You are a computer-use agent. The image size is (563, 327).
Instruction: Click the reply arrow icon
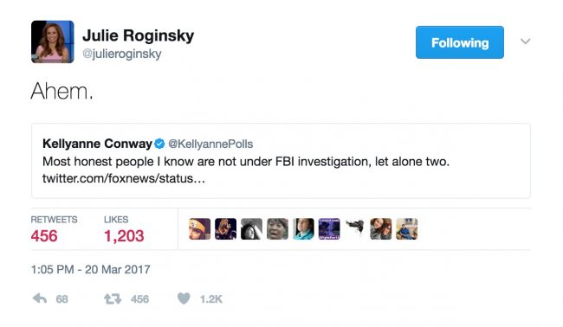pyautogui.click(x=40, y=298)
